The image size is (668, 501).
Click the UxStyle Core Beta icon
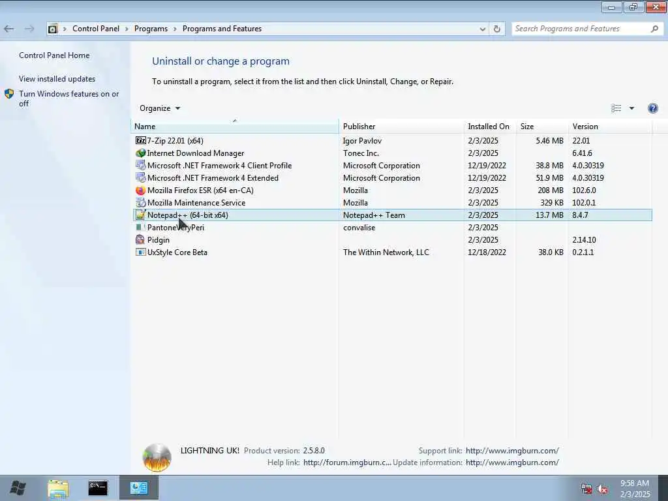141,252
